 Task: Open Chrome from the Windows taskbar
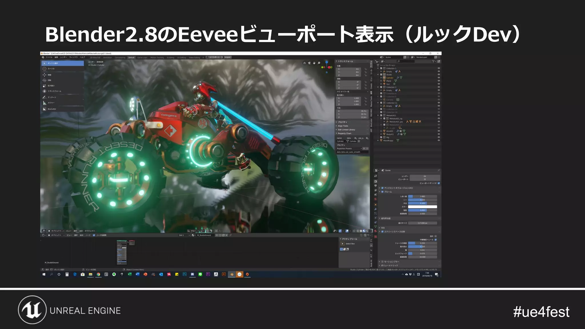pyautogui.click(x=98, y=274)
